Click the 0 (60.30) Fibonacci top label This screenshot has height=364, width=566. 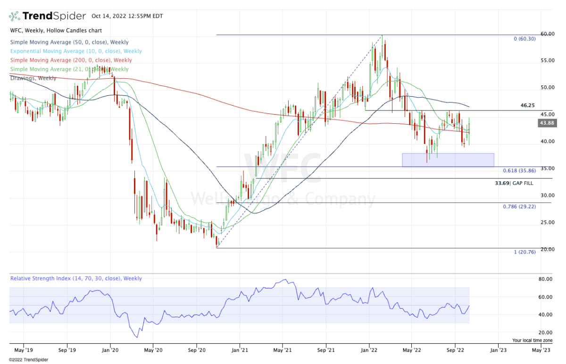coord(524,39)
